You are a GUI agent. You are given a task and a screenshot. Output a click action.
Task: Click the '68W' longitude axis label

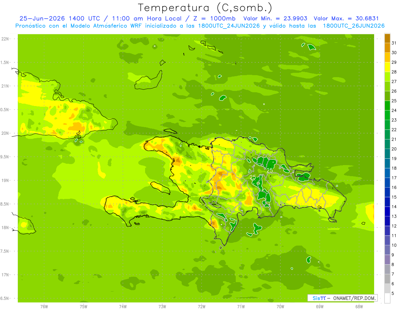(359, 307)
